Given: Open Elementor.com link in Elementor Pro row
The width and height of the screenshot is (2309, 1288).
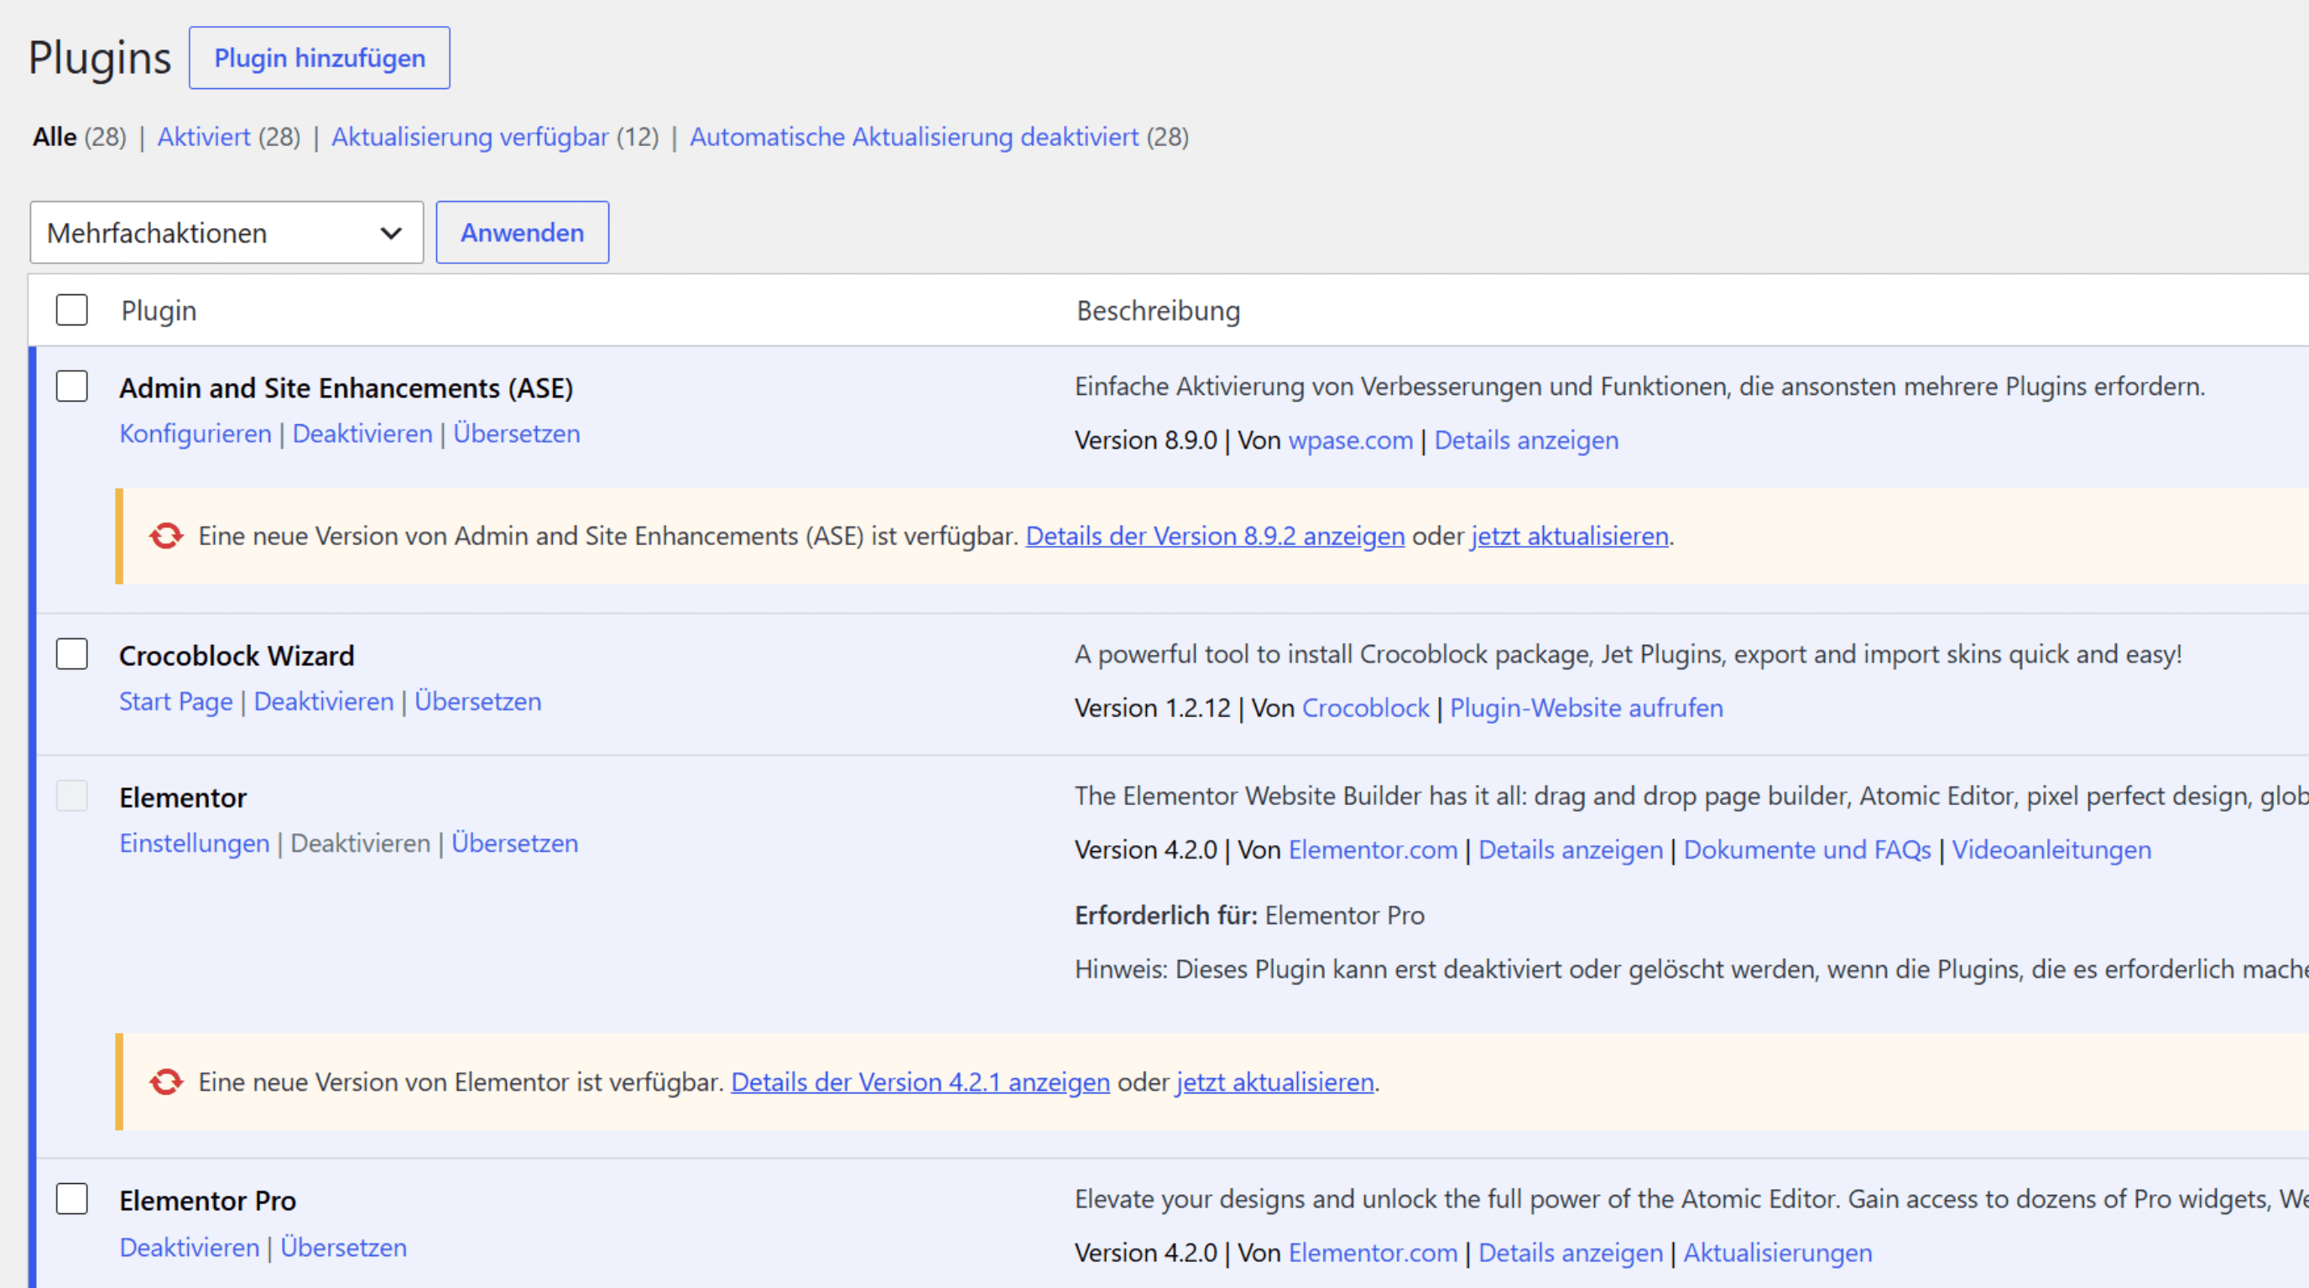Looking at the screenshot, I should pos(1373,1252).
